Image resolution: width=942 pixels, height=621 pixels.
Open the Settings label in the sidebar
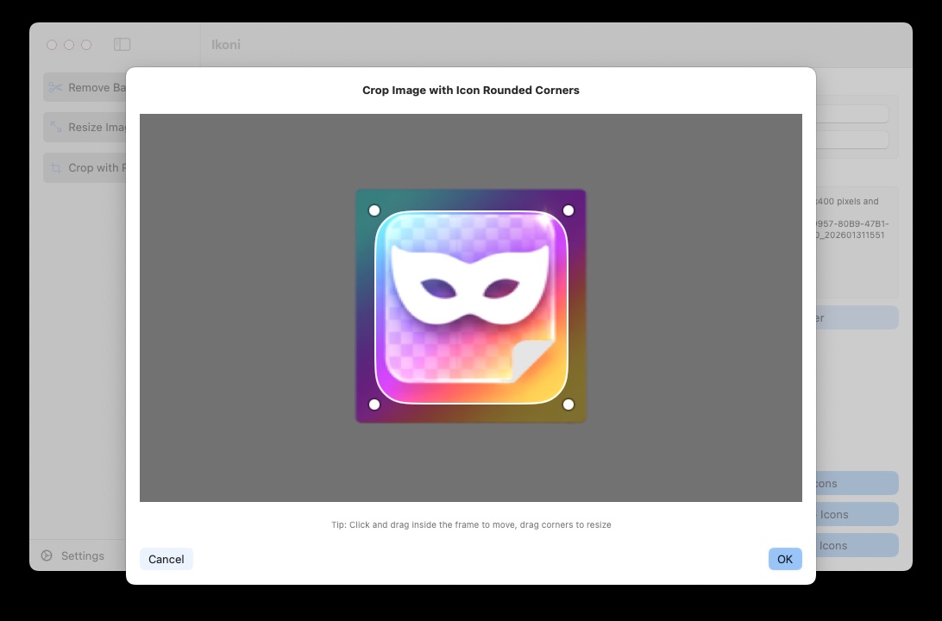(x=83, y=556)
